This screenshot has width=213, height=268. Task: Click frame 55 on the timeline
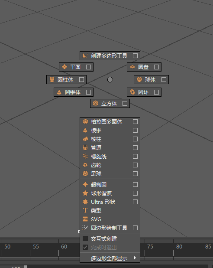tap(36, 247)
